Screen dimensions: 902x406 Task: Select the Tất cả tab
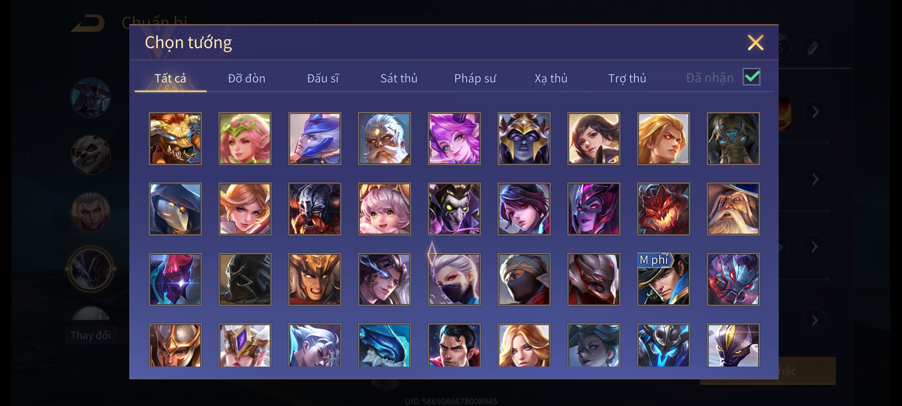(170, 78)
